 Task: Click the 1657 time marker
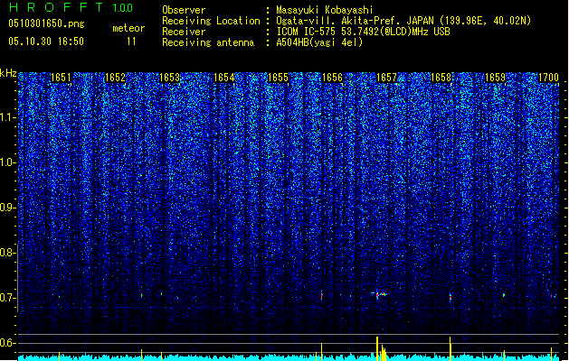pyautogui.click(x=387, y=78)
